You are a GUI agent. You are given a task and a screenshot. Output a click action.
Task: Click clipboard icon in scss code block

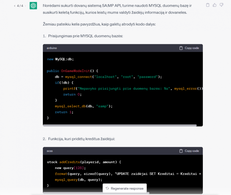pos(181,151)
